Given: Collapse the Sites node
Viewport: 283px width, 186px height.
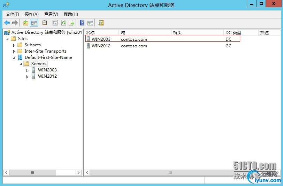Looking at the screenshot, I should [x=7, y=39].
